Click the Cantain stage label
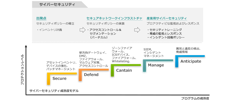The height and width of the screenshot is (101, 231). [x=124, y=70]
